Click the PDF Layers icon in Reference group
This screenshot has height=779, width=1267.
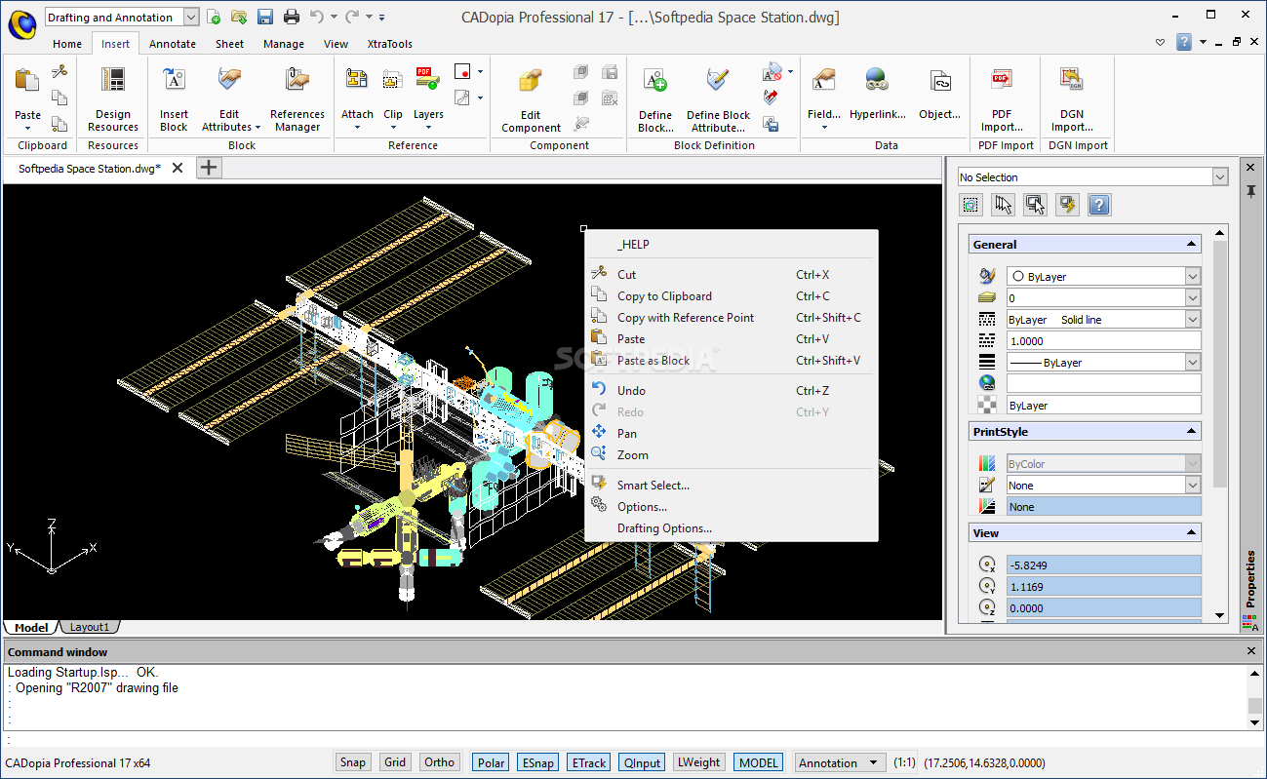point(428,79)
